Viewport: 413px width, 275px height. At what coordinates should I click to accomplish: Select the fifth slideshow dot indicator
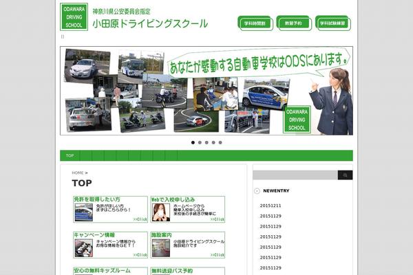220,142
